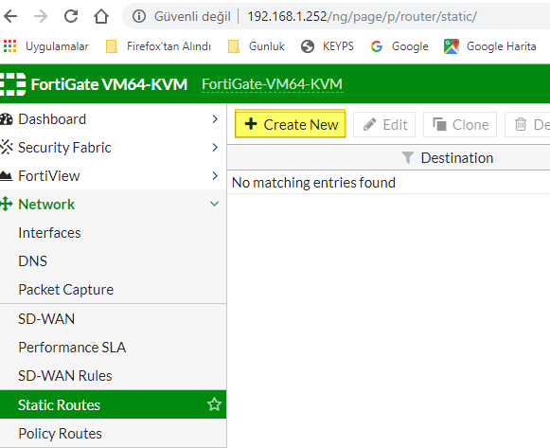550x448 pixels.
Task: Collapse the Network menu chevron
Action: (x=214, y=204)
